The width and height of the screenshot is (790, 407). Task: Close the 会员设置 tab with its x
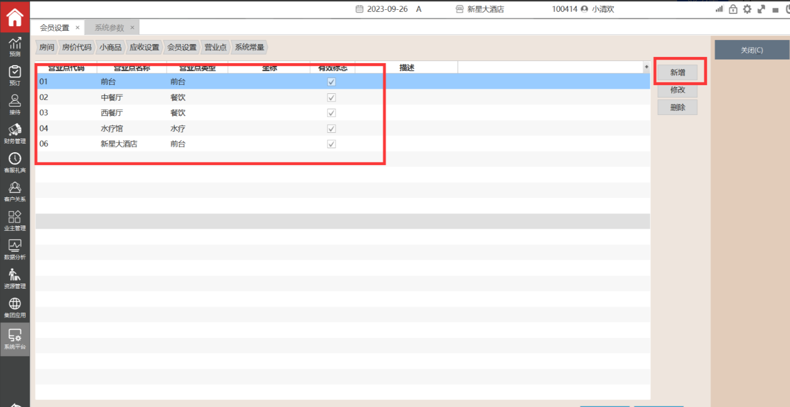coord(78,28)
